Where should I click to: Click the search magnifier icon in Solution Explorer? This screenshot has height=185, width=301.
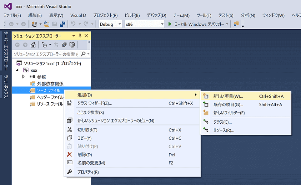click(83, 54)
